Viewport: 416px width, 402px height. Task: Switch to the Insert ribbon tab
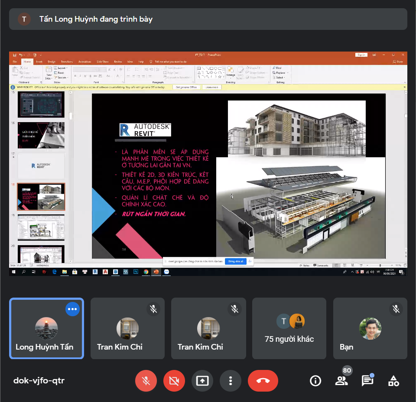pyautogui.click(x=39, y=62)
